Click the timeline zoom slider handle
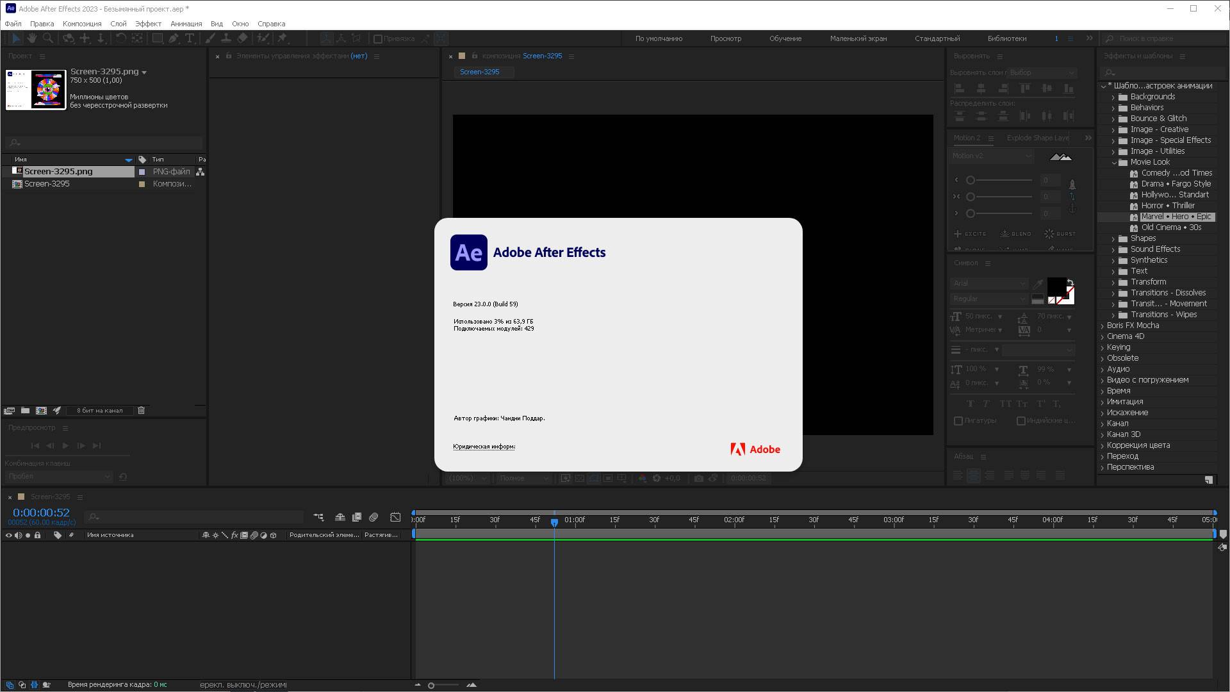The width and height of the screenshot is (1230, 692). click(431, 686)
